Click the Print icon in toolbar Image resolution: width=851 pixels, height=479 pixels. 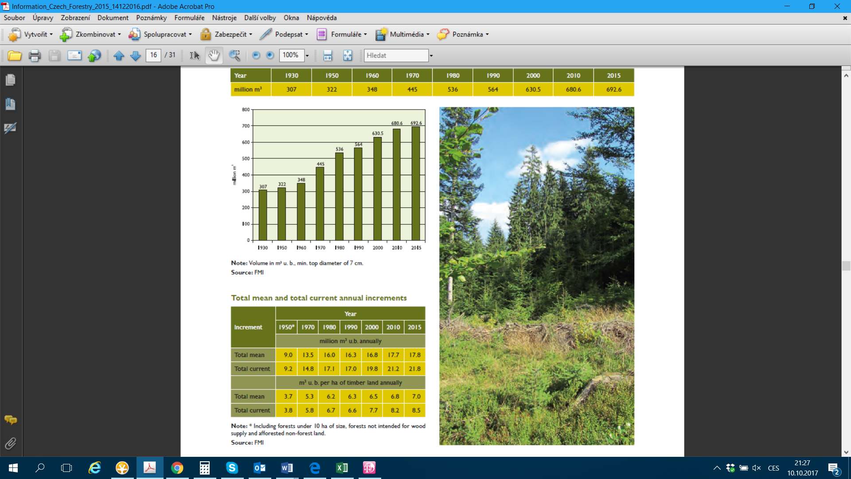point(35,55)
